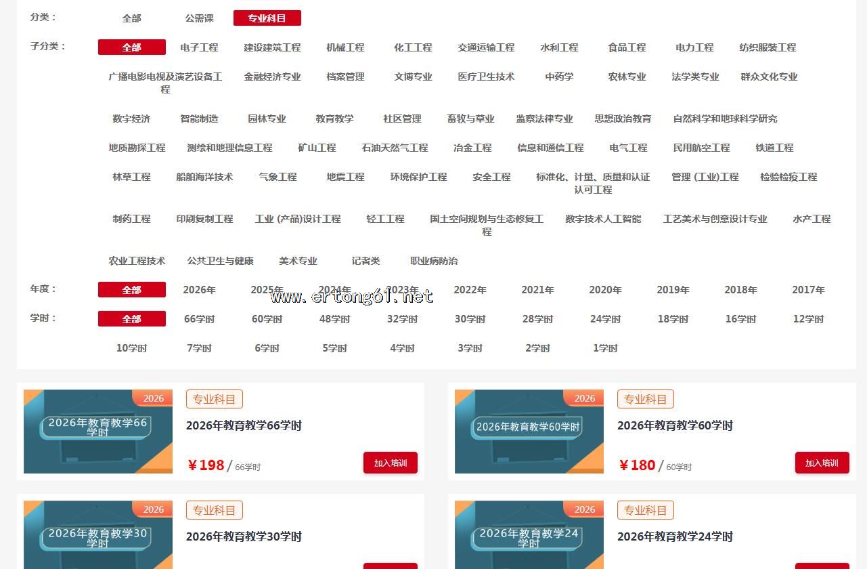
Task: Filter courses by year 2026年
Action: click(199, 290)
